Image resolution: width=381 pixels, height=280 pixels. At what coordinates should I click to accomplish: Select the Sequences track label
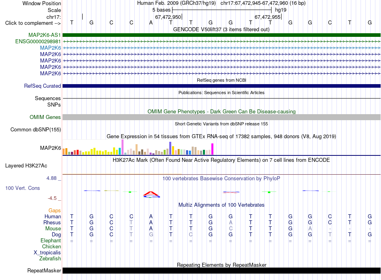[x=48, y=98]
